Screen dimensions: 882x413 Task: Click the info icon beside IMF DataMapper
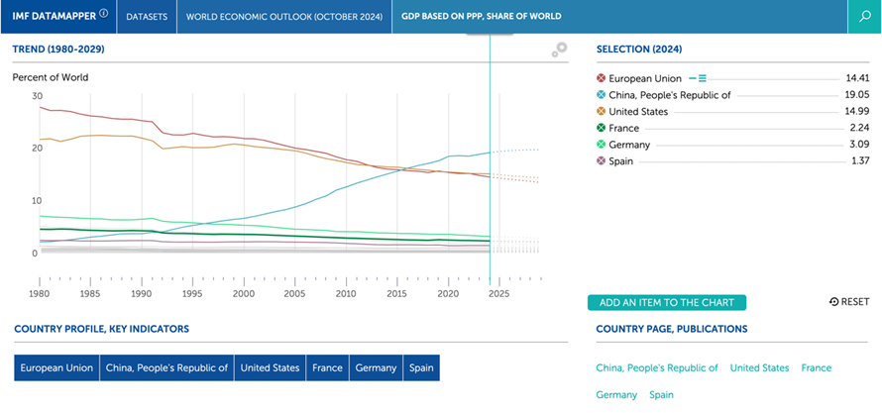click(104, 14)
